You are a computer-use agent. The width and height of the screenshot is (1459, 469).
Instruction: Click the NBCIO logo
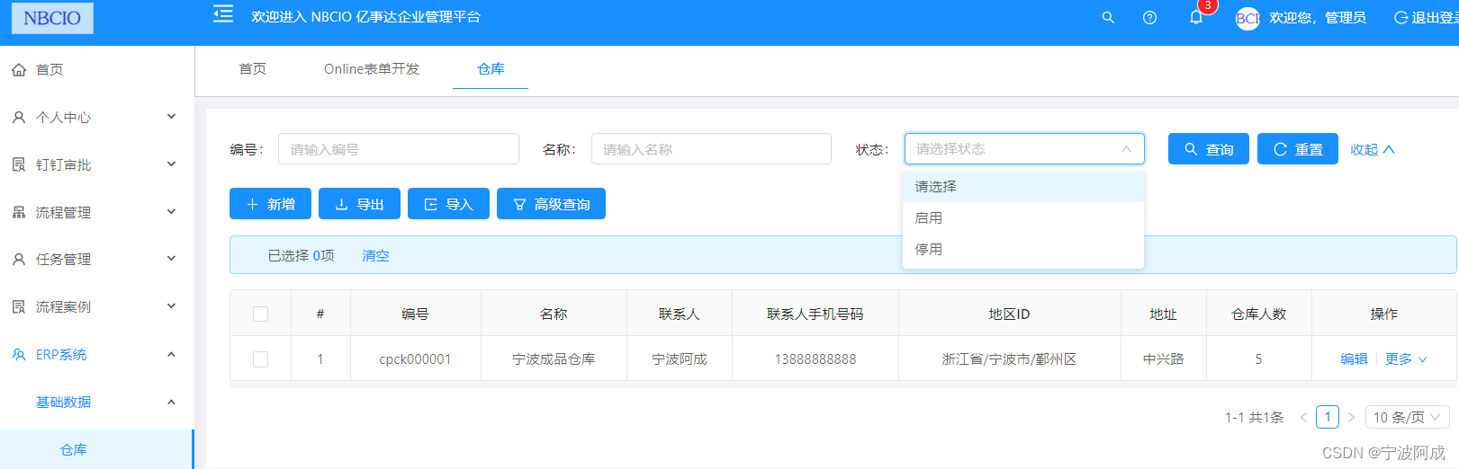coord(52,18)
